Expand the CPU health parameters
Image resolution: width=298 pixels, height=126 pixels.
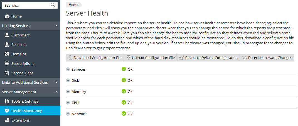[68, 103]
